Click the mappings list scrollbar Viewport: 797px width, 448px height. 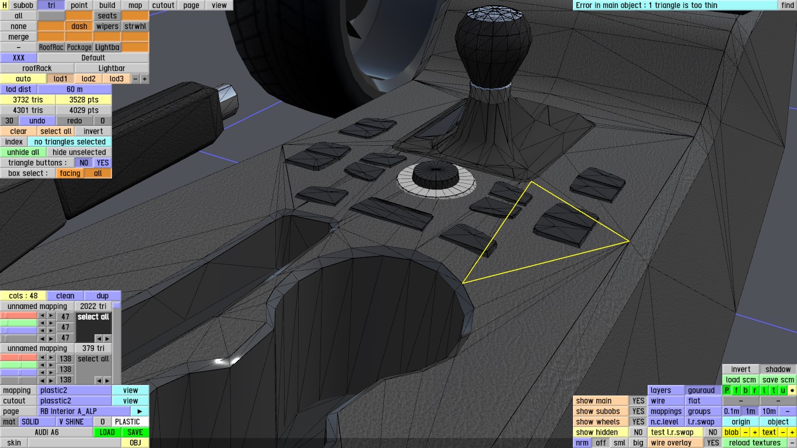point(117,343)
